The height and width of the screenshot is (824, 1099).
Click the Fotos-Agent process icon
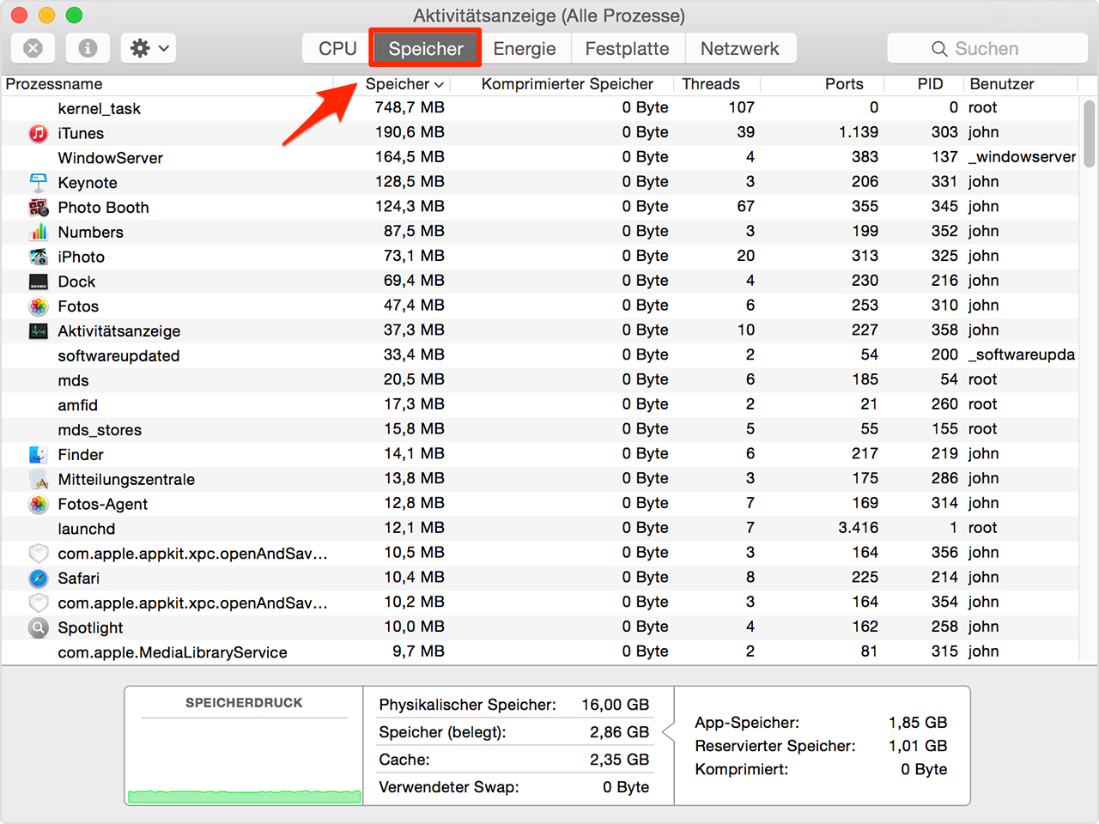(39, 504)
